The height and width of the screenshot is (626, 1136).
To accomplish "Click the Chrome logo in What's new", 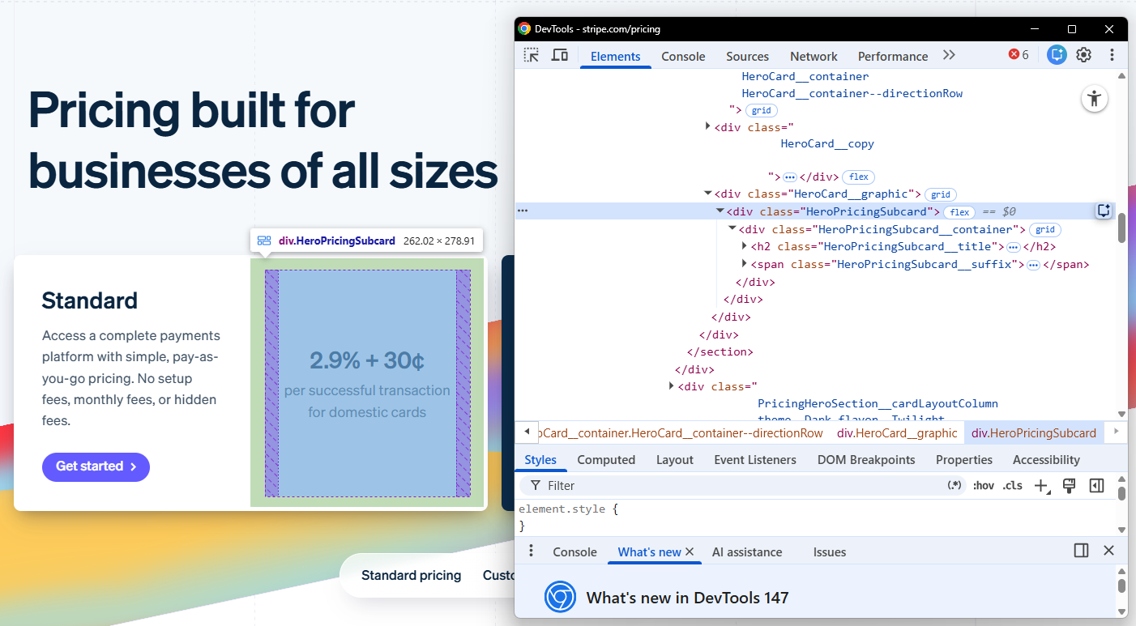I will [559, 597].
